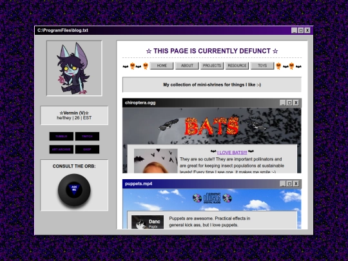Viewport: 348px width, 261px height.
Task: Click the TUMBLR link button
Action: tap(61, 136)
